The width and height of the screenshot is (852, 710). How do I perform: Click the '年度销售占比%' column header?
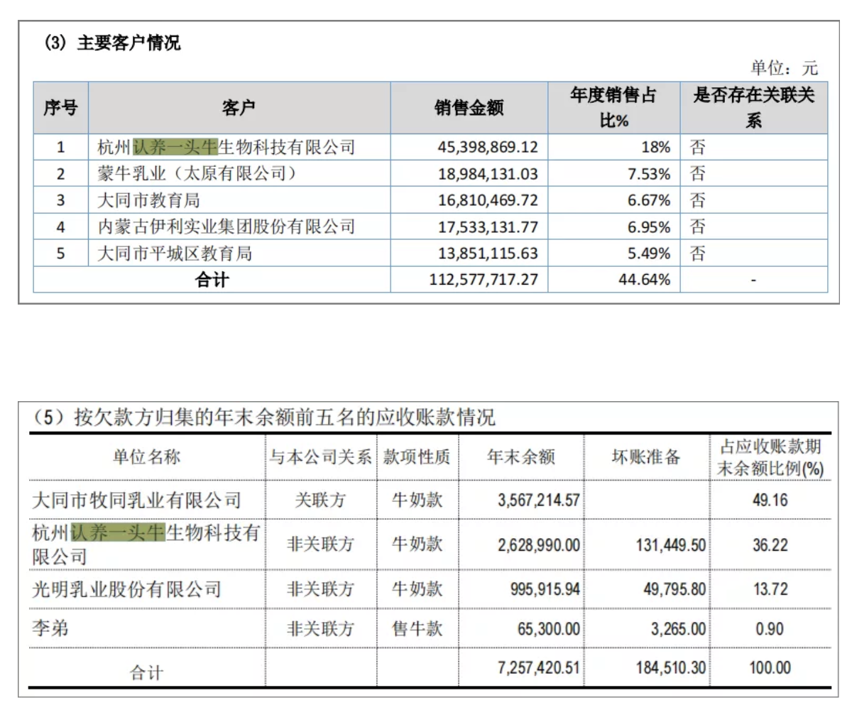click(x=613, y=108)
